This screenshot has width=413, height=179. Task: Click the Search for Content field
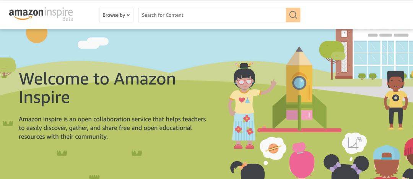point(212,15)
